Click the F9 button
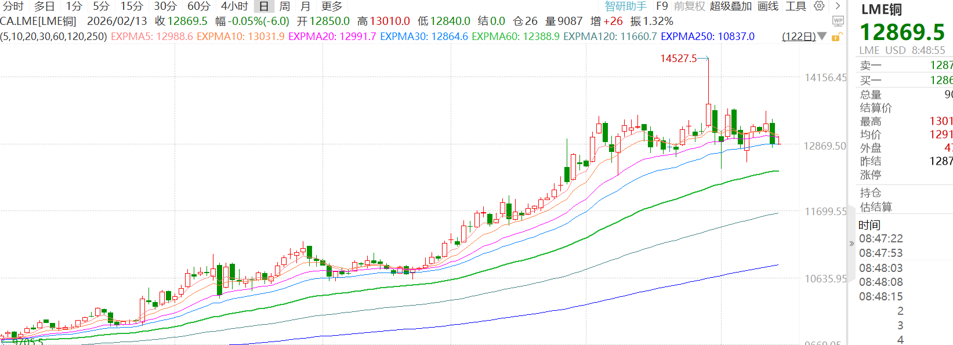Viewport: 953px width, 345px height. point(662,6)
